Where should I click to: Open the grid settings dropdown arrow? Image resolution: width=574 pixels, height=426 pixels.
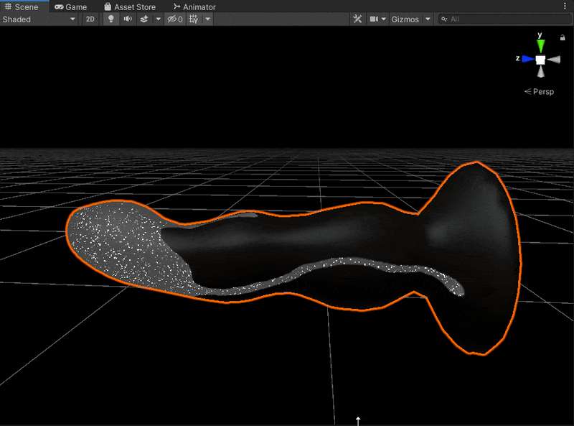click(207, 19)
